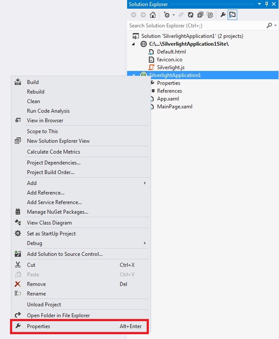Viewport: 279px width, 339px height.
Task: Click the Refresh icon in Solution Explorer toolbar
Action: pyautogui.click(x=190, y=15)
